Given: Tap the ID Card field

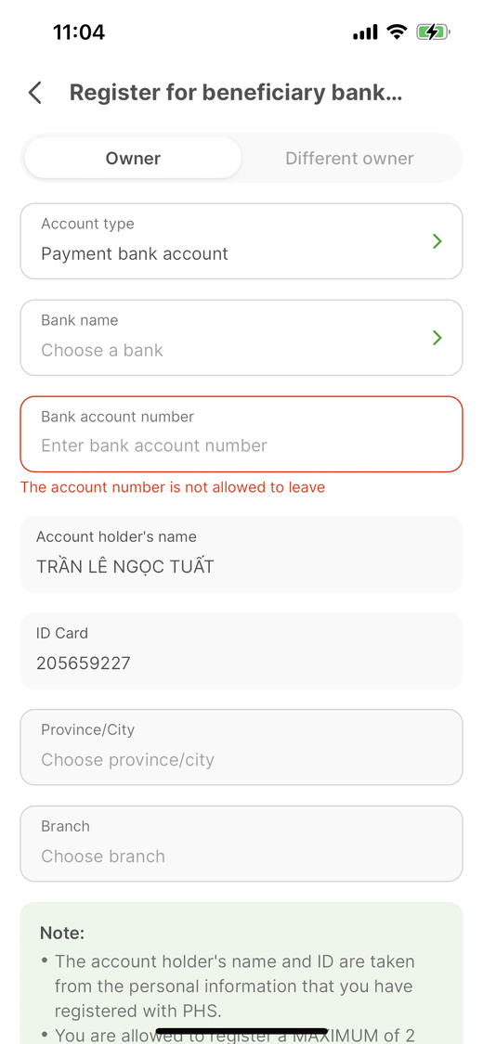Looking at the screenshot, I should (241, 651).
